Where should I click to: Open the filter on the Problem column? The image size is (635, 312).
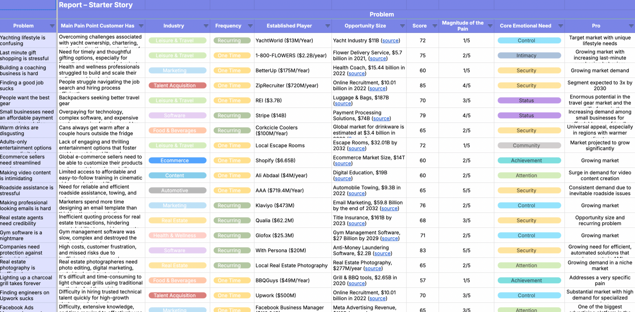click(52, 26)
